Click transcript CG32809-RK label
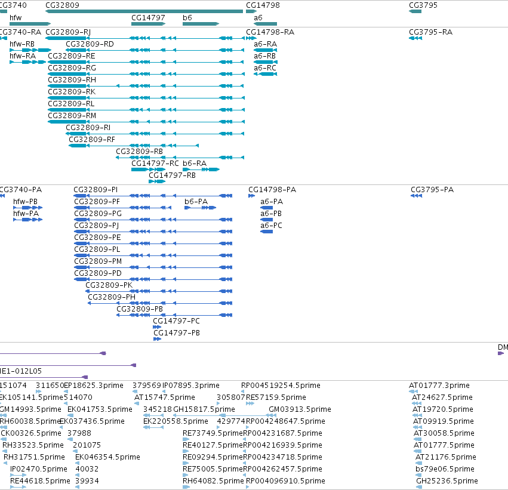The image size is (508, 490). (72, 92)
